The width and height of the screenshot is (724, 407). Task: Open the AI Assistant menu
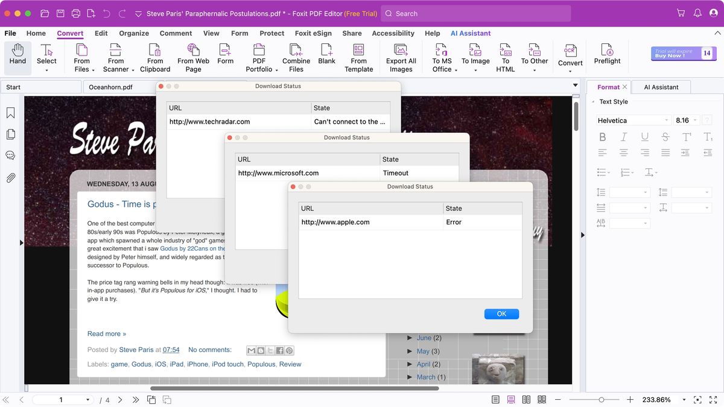[470, 33]
